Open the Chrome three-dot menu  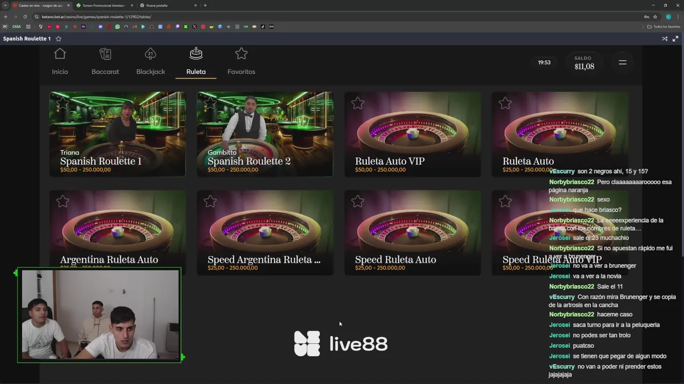tap(678, 17)
